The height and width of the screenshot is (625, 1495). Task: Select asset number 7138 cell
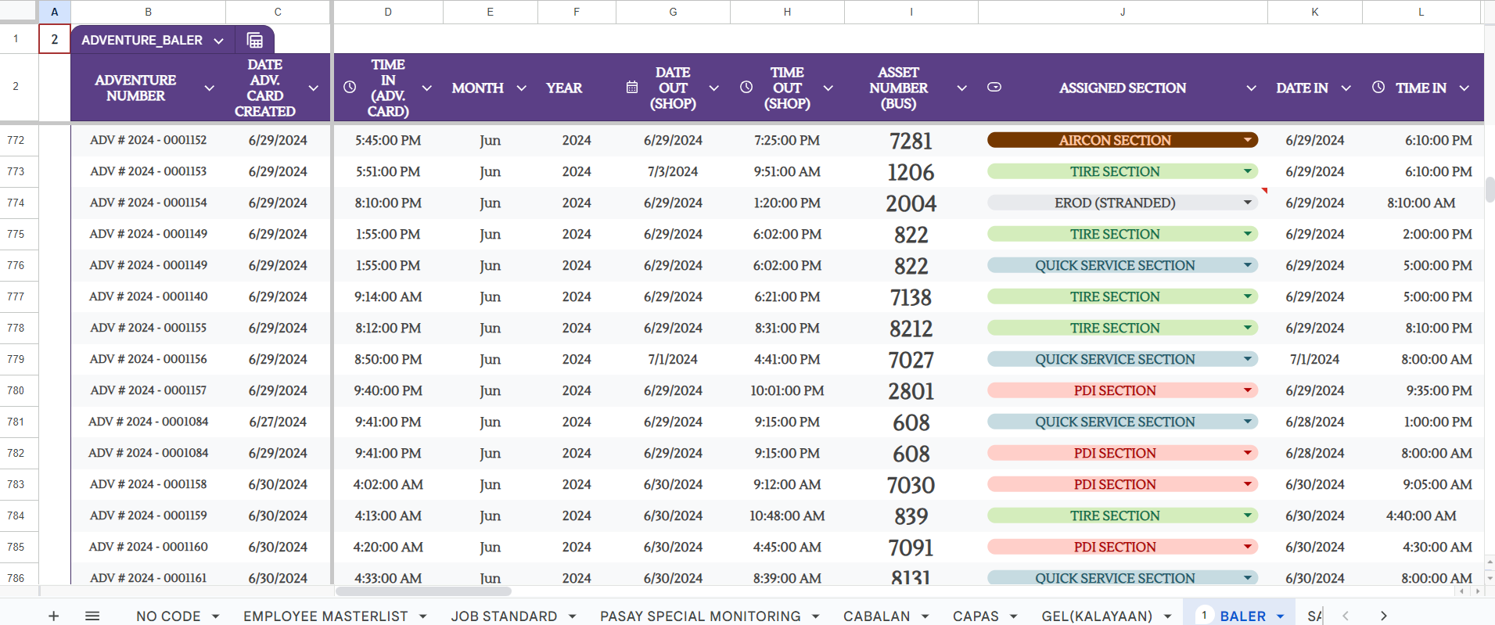(x=911, y=297)
